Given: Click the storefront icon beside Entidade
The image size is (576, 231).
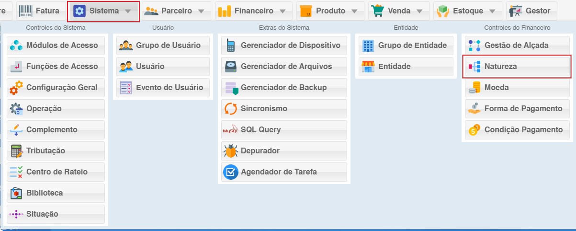Looking at the screenshot, I should [x=368, y=67].
